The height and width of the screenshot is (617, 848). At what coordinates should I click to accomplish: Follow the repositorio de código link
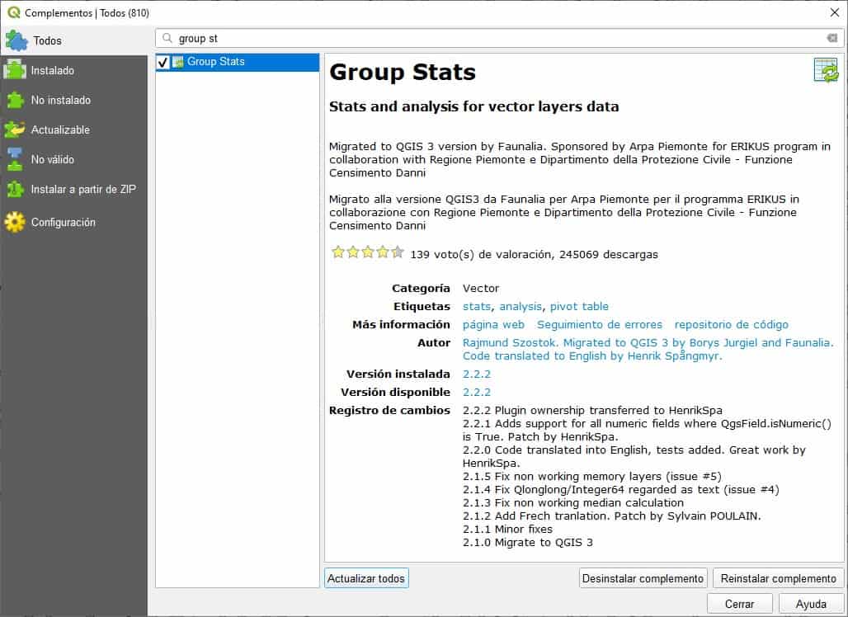[731, 324]
